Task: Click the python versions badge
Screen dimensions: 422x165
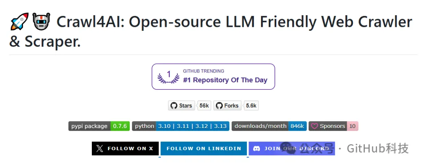Action: click(180, 126)
